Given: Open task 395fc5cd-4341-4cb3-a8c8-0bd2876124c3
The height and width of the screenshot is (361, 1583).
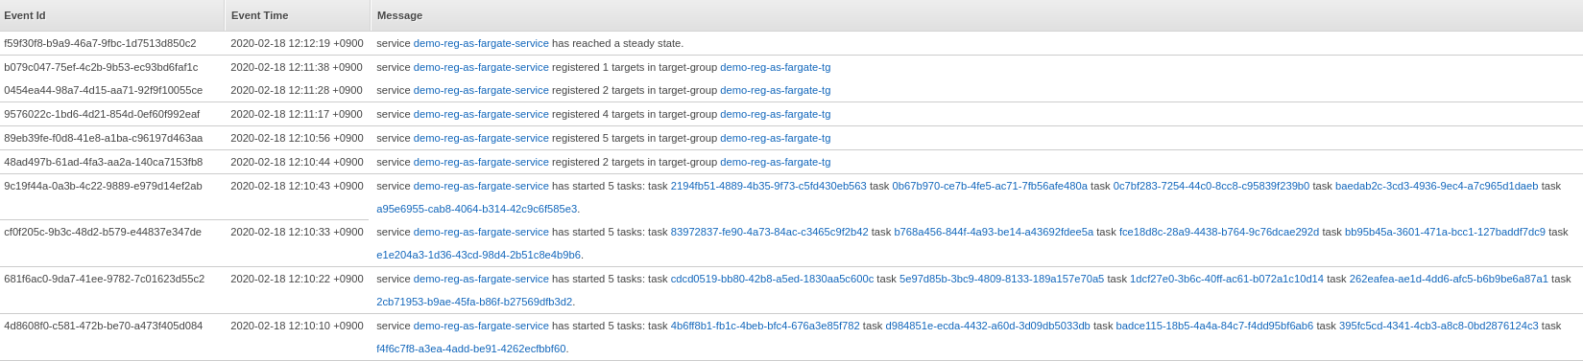Looking at the screenshot, I should point(1438,326).
